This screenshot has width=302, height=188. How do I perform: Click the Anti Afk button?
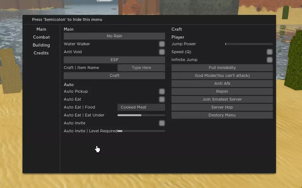[x=222, y=84]
